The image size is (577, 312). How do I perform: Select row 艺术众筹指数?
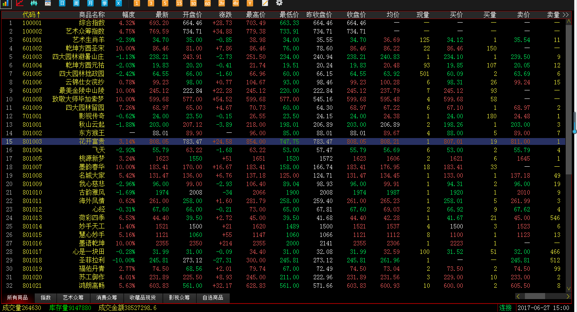pyautogui.click(x=283, y=31)
